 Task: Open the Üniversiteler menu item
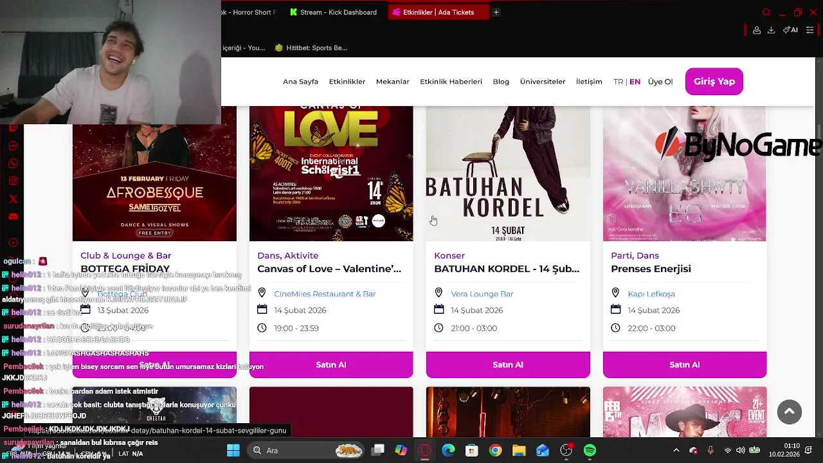543,82
